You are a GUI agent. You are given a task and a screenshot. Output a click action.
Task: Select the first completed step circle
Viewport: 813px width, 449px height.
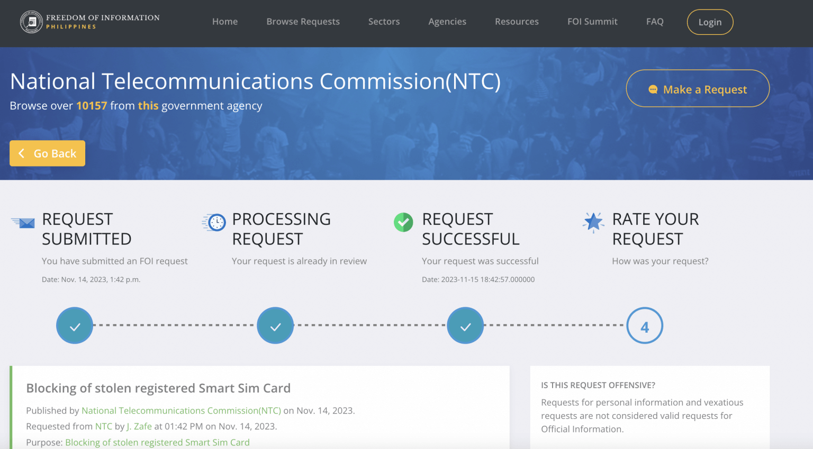75,326
